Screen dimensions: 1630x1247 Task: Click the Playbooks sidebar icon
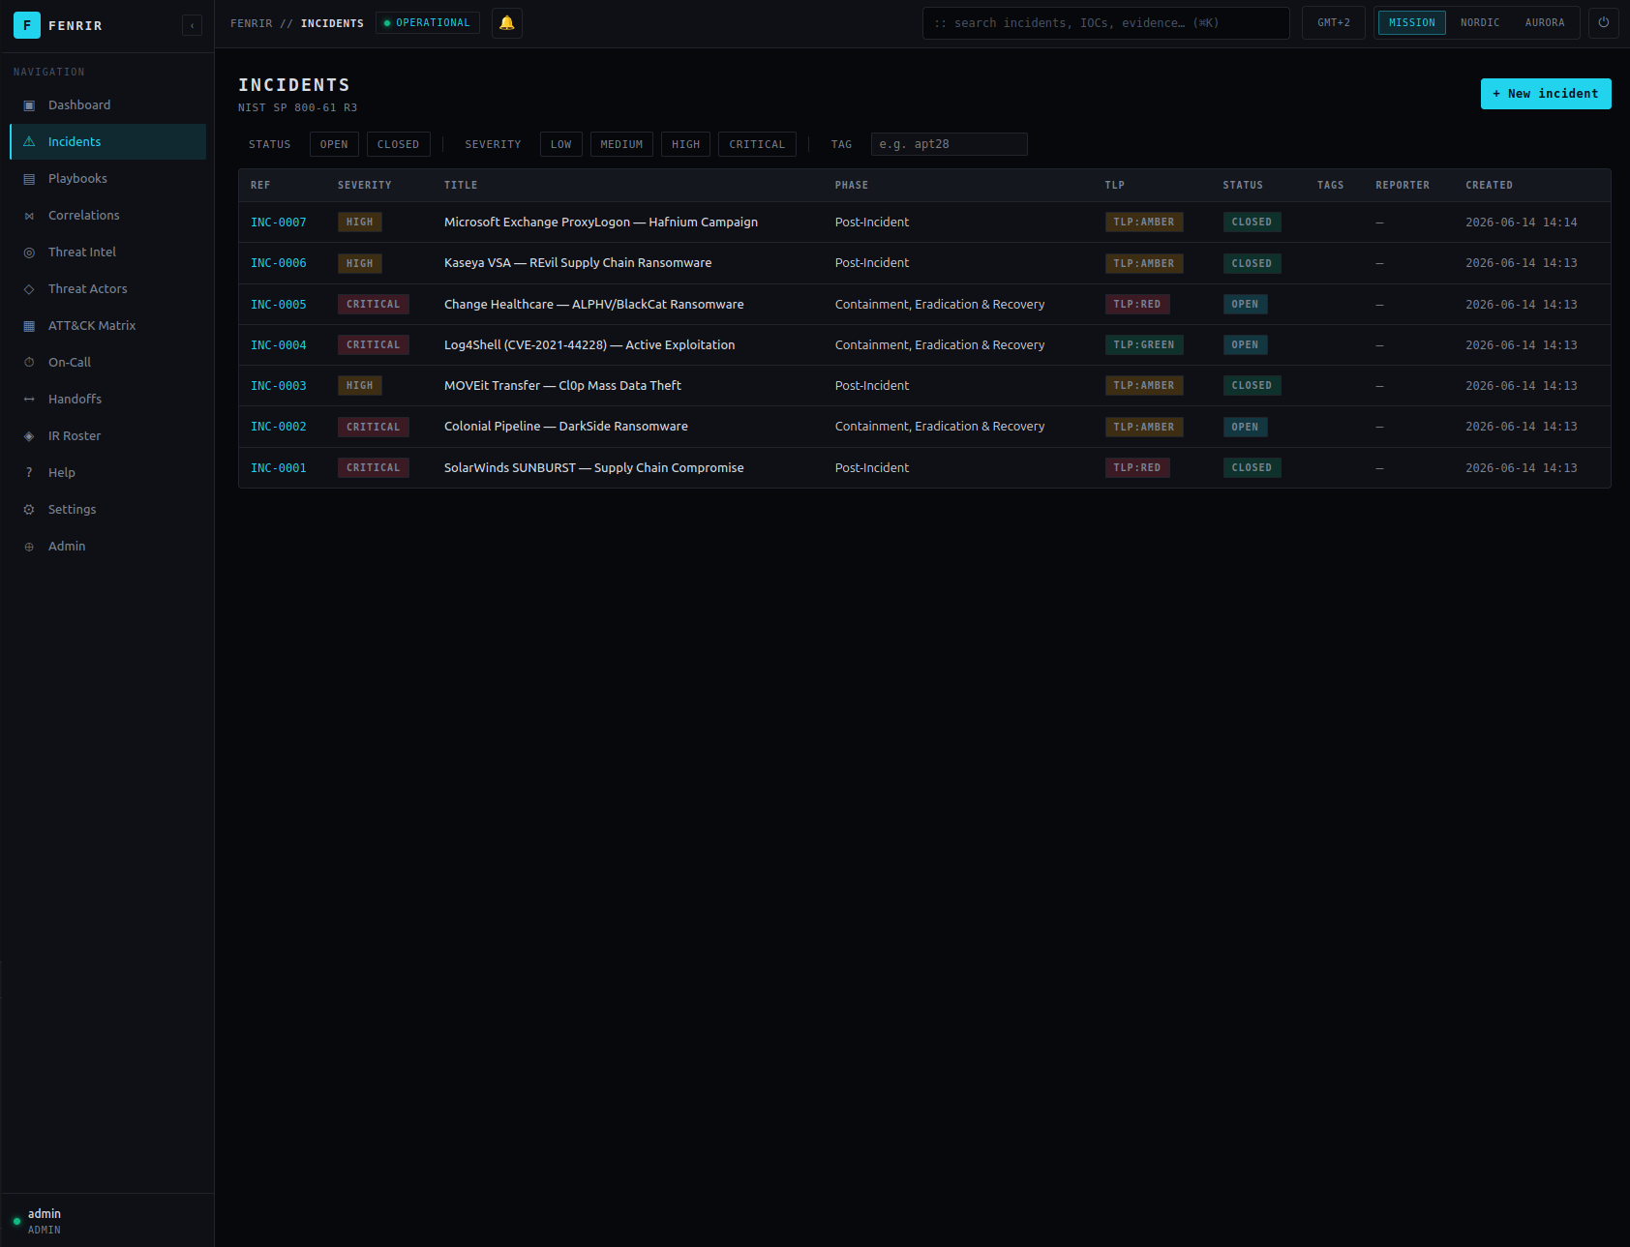(x=29, y=178)
